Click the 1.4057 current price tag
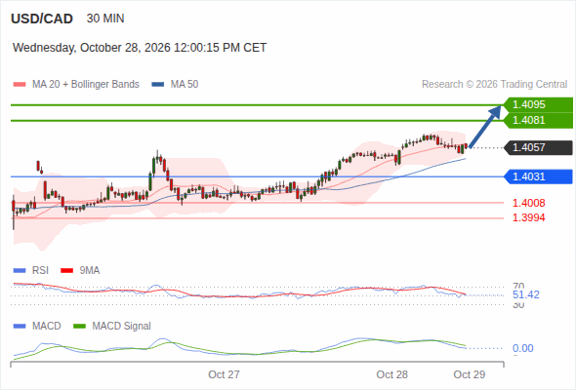Viewport: 576px width, 390px height. click(x=538, y=147)
